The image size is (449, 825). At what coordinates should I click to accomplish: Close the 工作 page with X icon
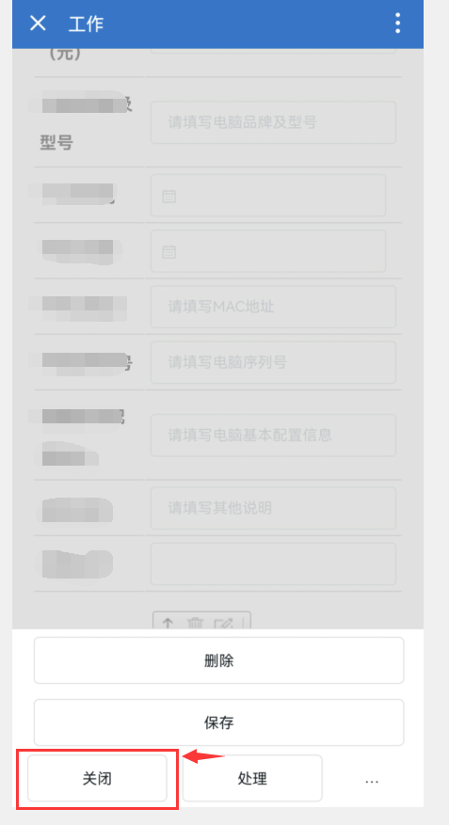[38, 24]
